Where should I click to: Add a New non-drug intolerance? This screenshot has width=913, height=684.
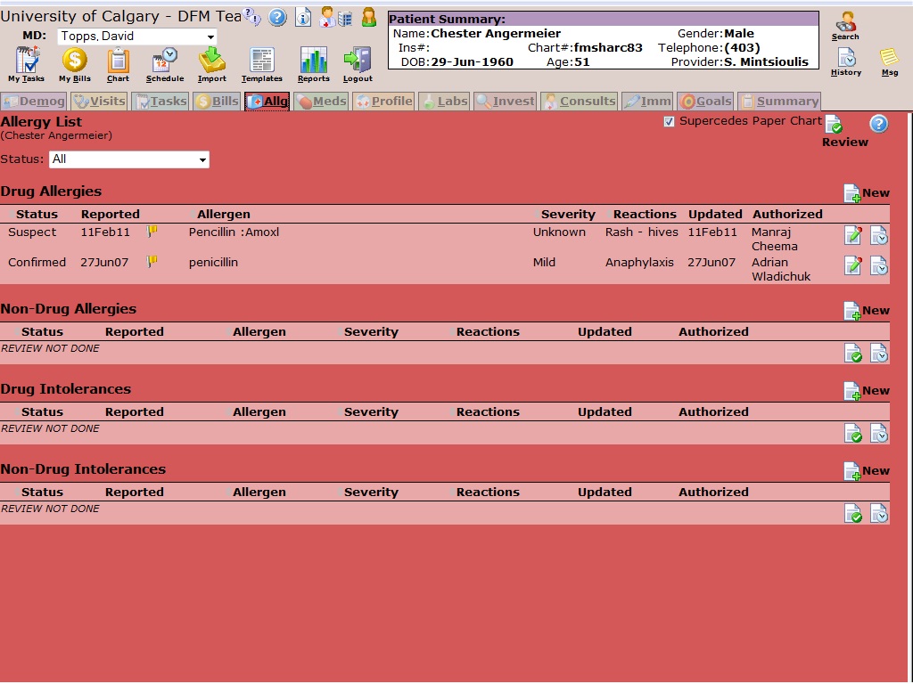(866, 471)
